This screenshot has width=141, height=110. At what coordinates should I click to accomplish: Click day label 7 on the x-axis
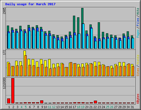(34, 107)
